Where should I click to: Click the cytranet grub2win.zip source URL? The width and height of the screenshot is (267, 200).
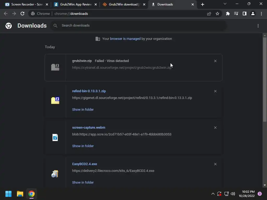122,67
